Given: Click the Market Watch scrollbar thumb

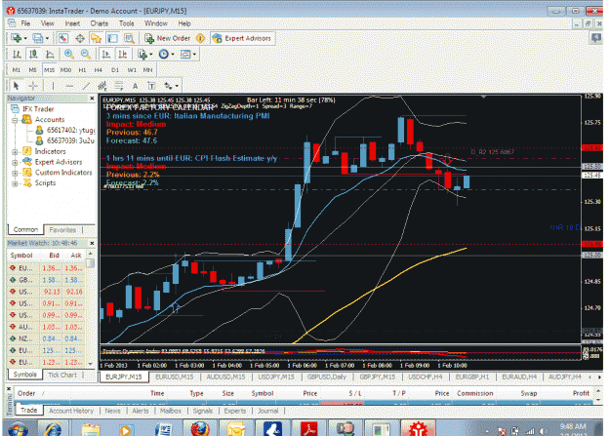Looking at the screenshot, I should (90, 263).
